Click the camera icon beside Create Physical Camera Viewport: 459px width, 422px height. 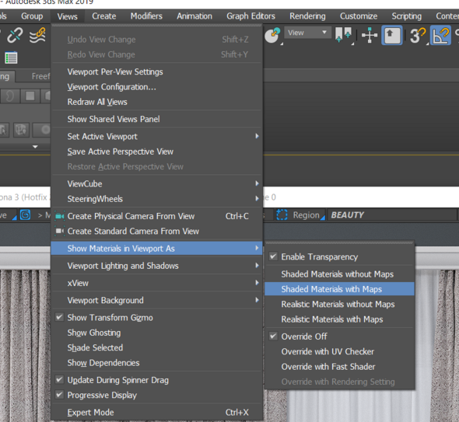(60, 216)
